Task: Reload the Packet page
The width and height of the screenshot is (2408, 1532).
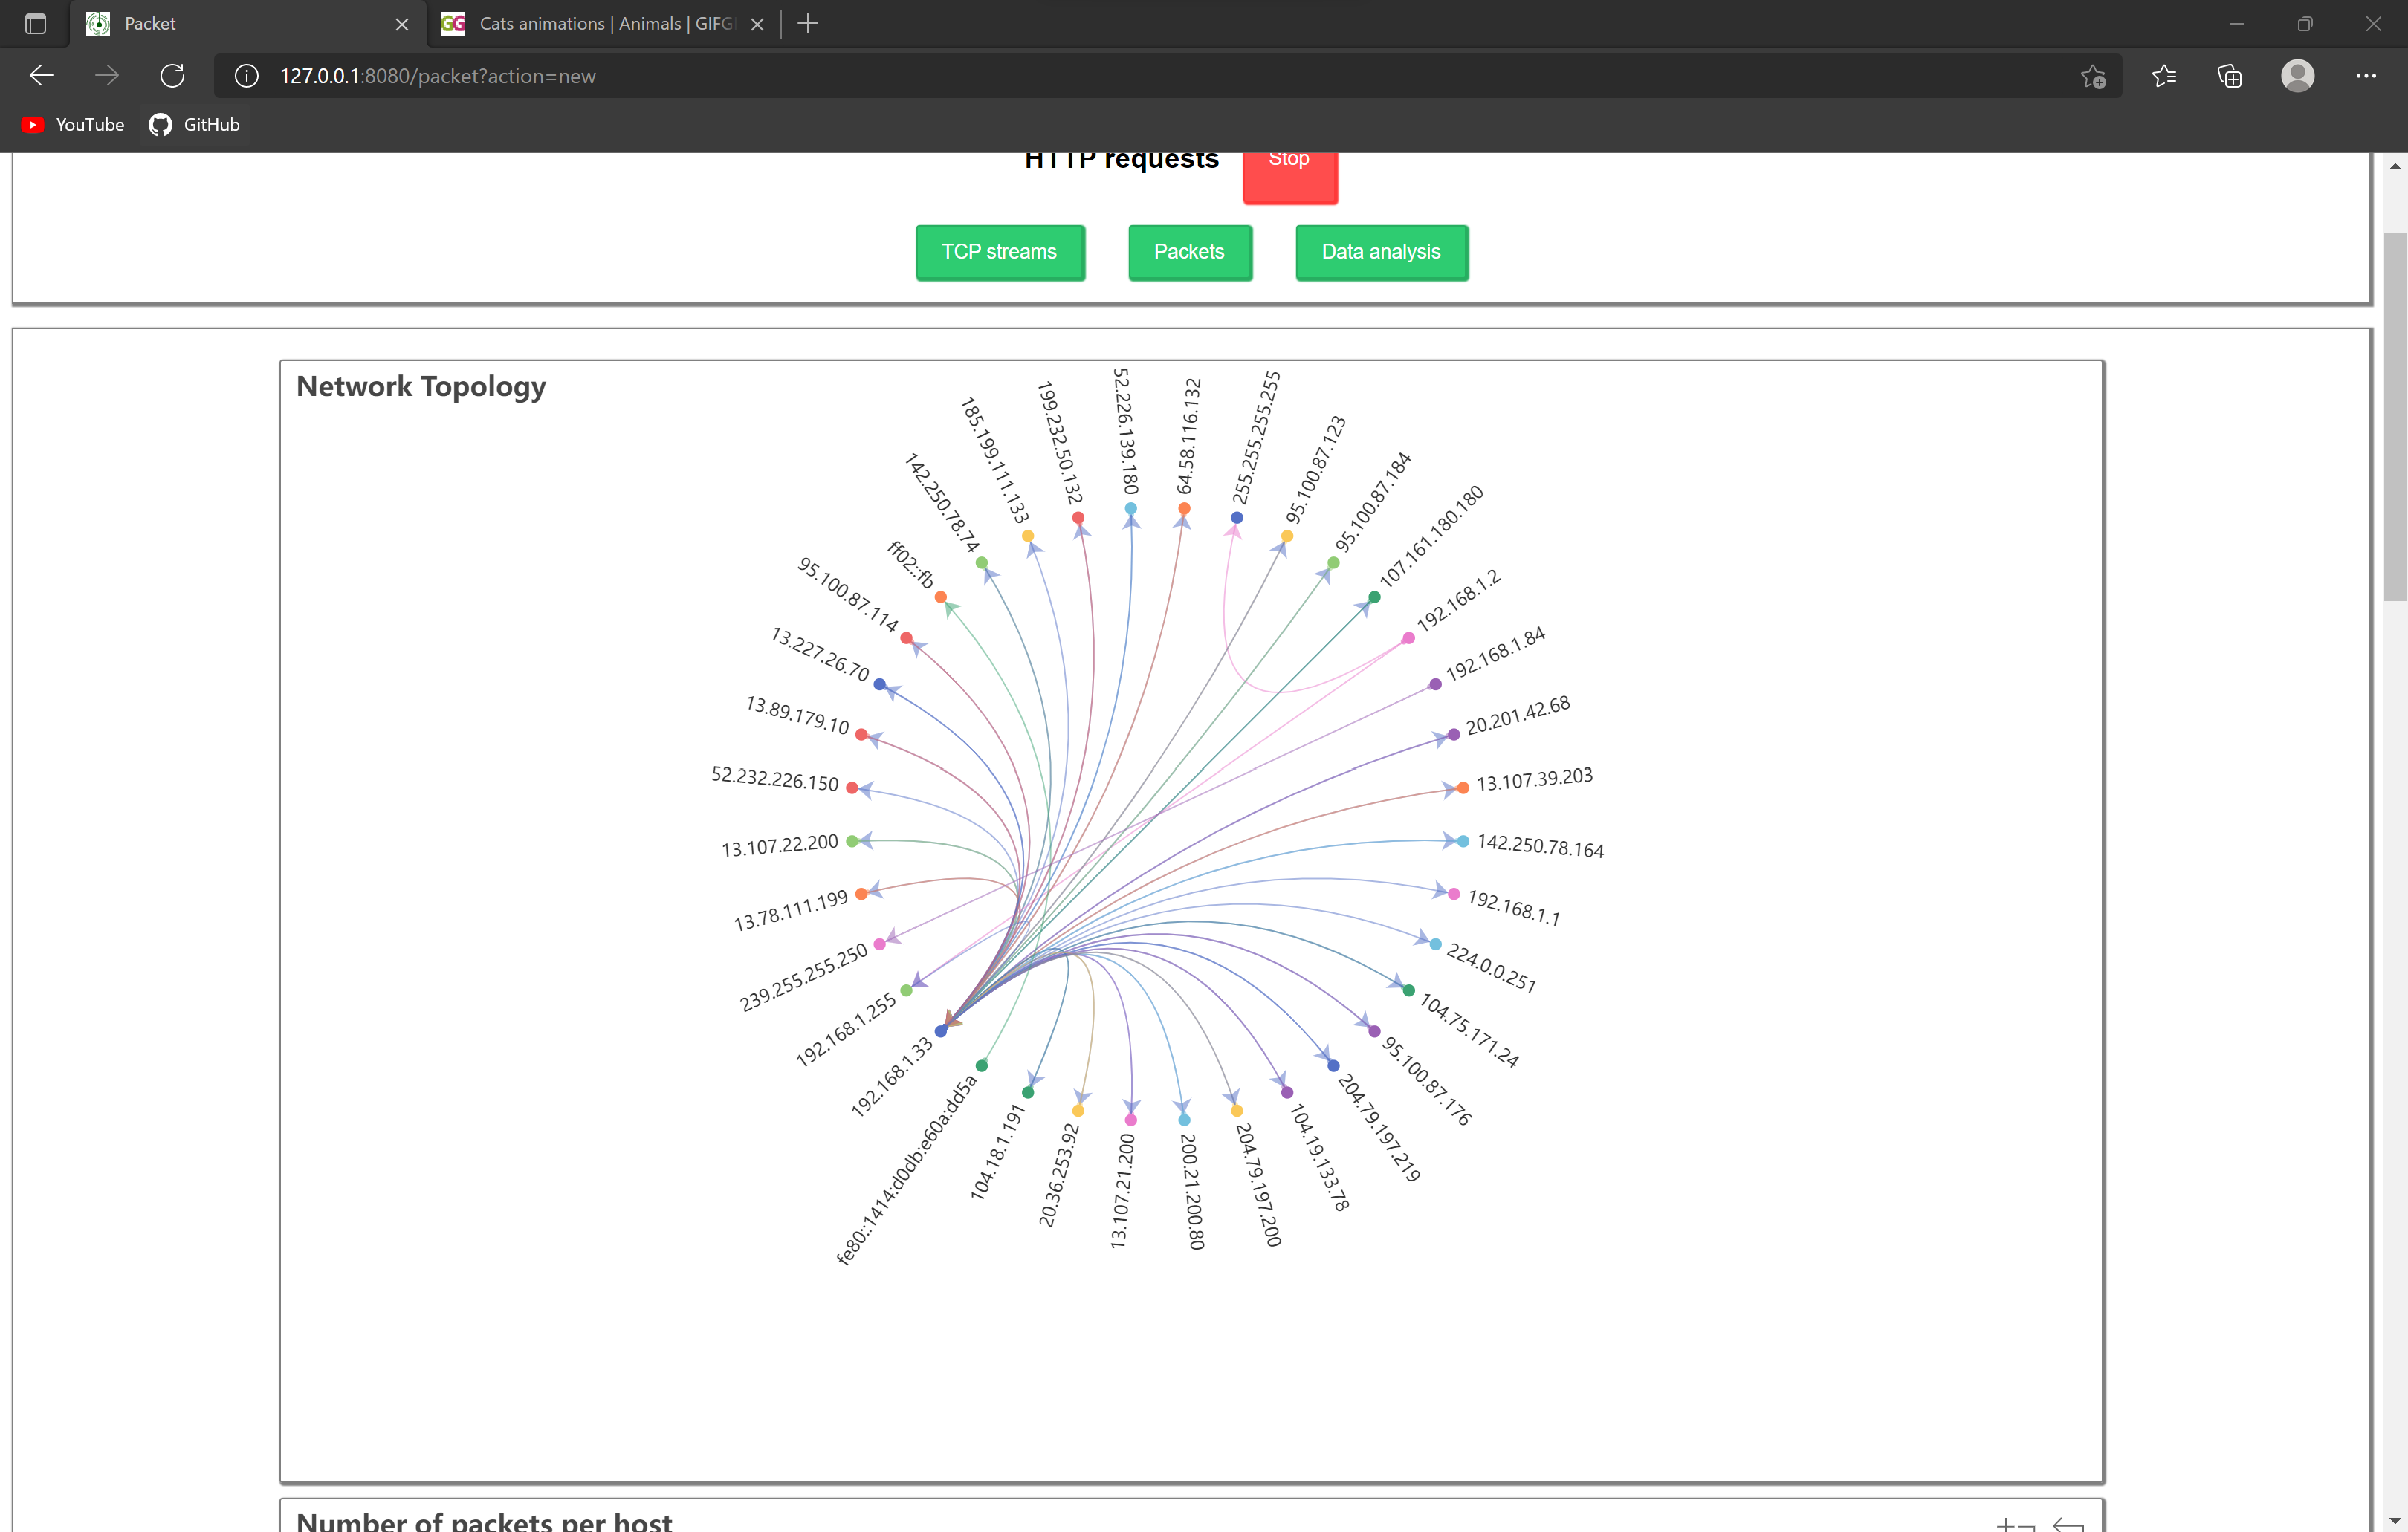Action: point(172,76)
